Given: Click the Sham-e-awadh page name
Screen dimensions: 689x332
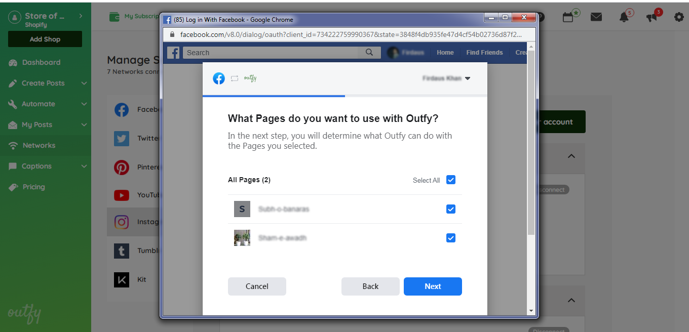Looking at the screenshot, I should tap(282, 238).
